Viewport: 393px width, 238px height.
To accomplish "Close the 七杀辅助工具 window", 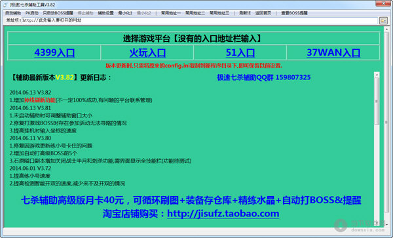I will [x=383, y=3].
